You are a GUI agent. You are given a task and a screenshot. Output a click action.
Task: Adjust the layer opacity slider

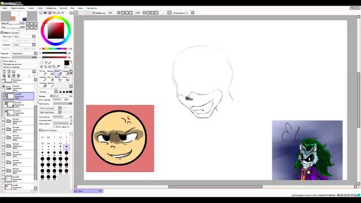pos(24,58)
